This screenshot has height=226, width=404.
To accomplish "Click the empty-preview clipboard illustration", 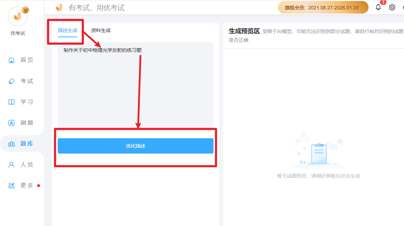I will [319, 150].
